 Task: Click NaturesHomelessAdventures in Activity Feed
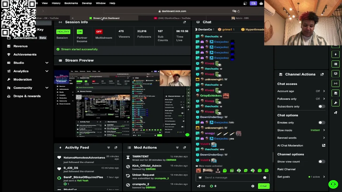tap(84, 158)
